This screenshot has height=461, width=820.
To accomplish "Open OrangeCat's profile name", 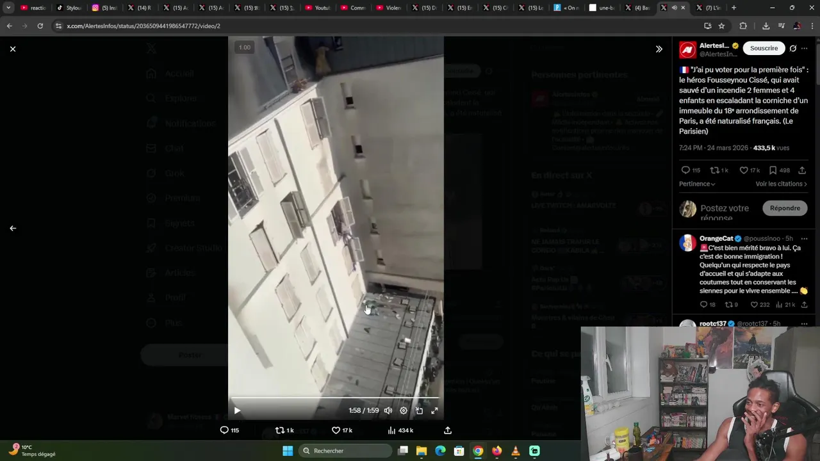I will 716,238.
